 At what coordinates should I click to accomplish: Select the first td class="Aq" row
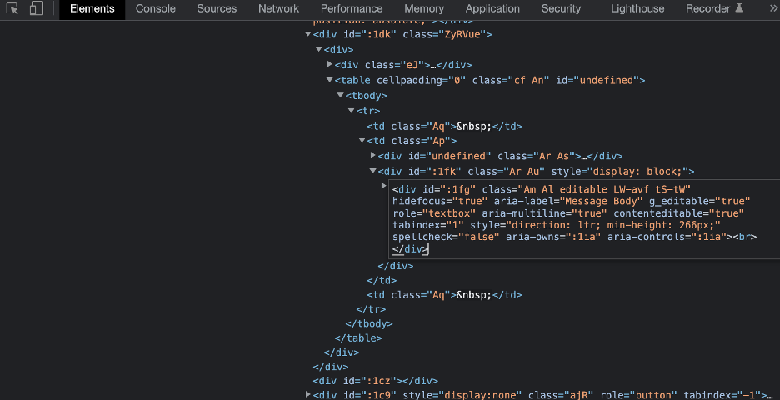click(x=445, y=127)
